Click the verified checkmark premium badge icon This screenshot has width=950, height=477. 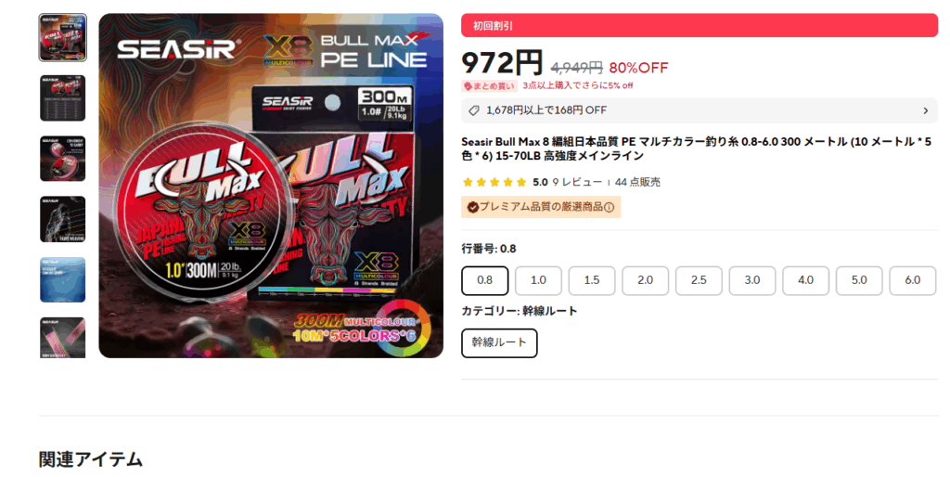[472, 207]
